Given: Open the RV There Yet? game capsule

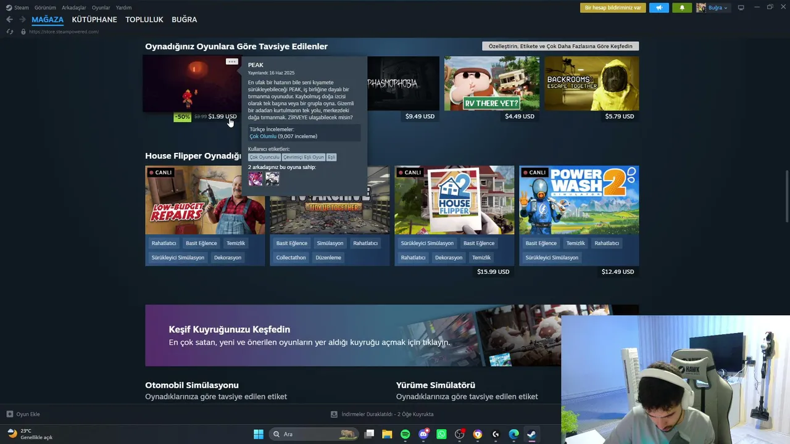Looking at the screenshot, I should coord(492,84).
